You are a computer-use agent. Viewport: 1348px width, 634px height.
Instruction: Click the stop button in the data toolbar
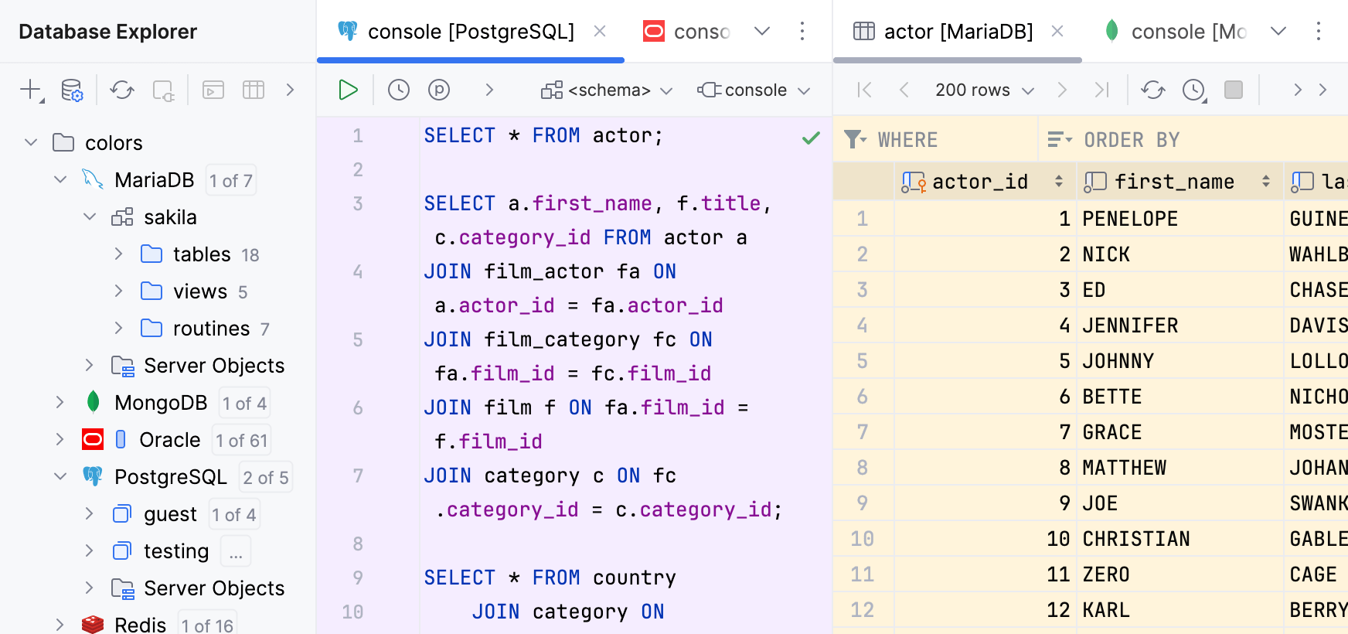1234,90
